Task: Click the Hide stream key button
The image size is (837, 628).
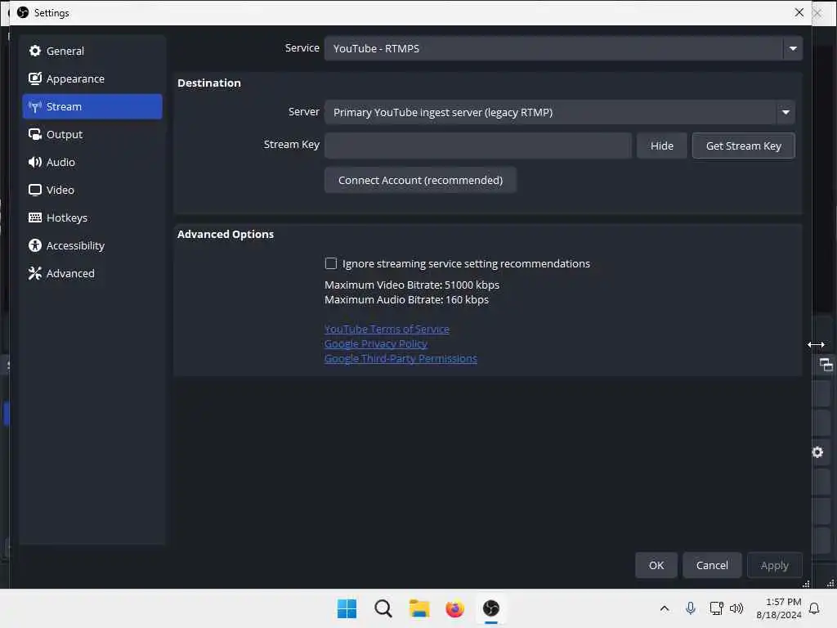Action: [x=661, y=146]
